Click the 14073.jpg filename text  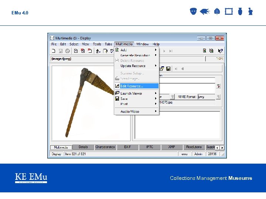pos(166,102)
